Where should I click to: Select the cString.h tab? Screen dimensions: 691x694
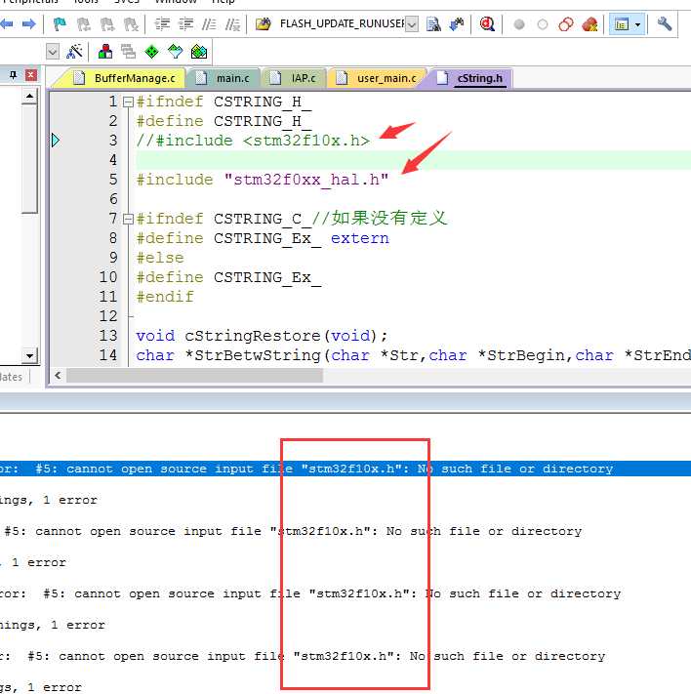[x=471, y=78]
